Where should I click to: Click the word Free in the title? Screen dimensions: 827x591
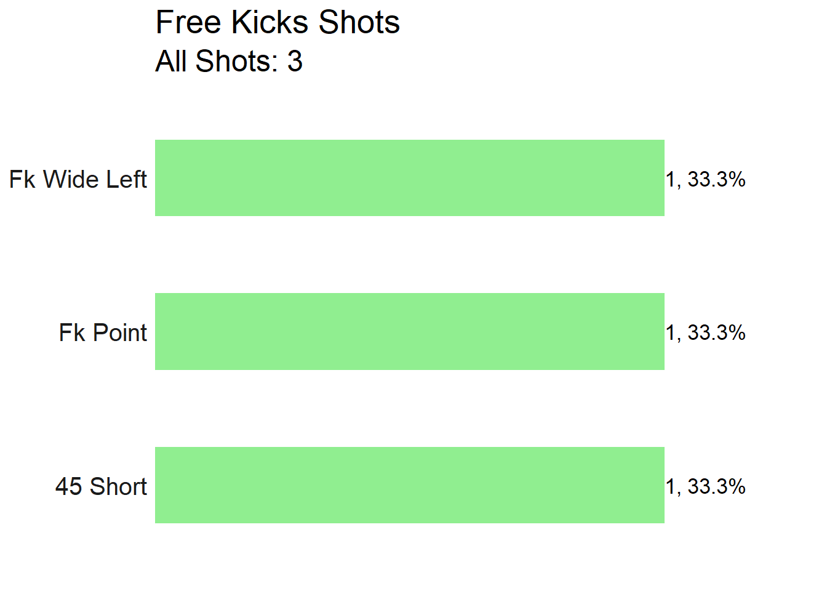click(188, 23)
